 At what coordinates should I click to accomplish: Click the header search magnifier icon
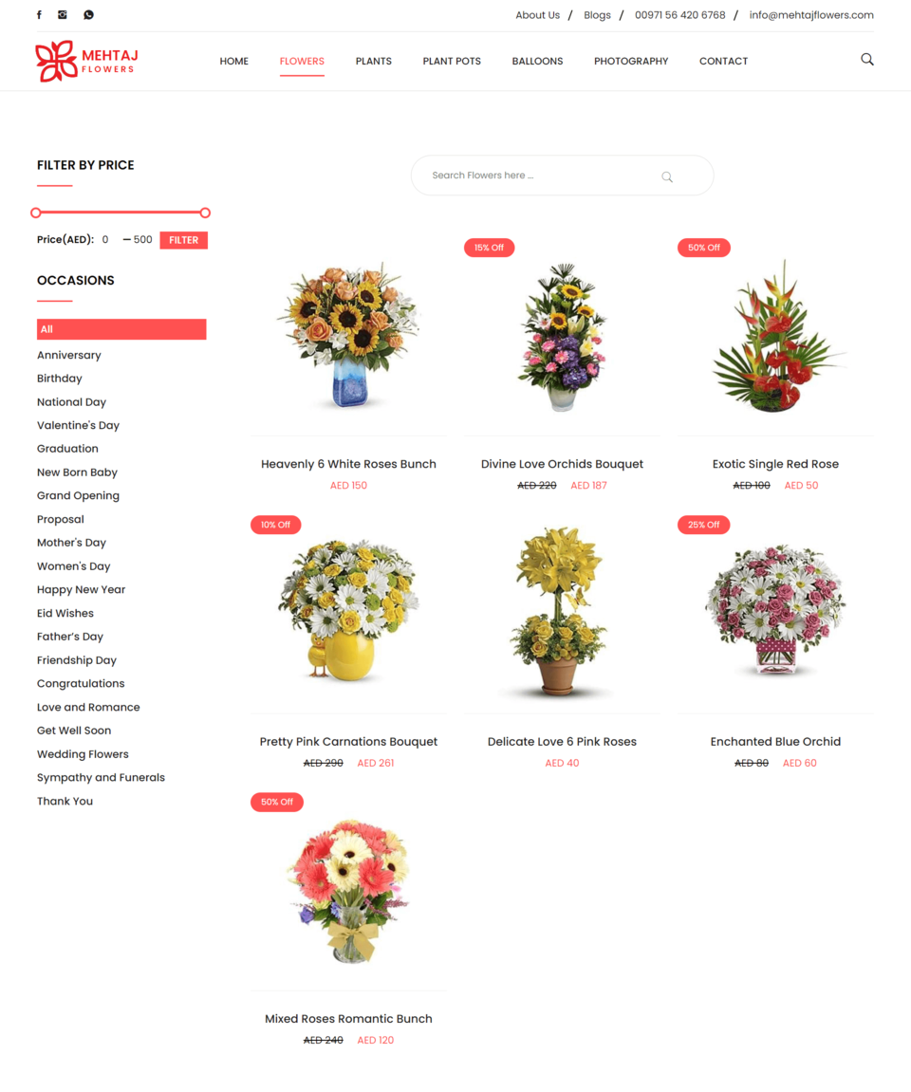click(867, 60)
